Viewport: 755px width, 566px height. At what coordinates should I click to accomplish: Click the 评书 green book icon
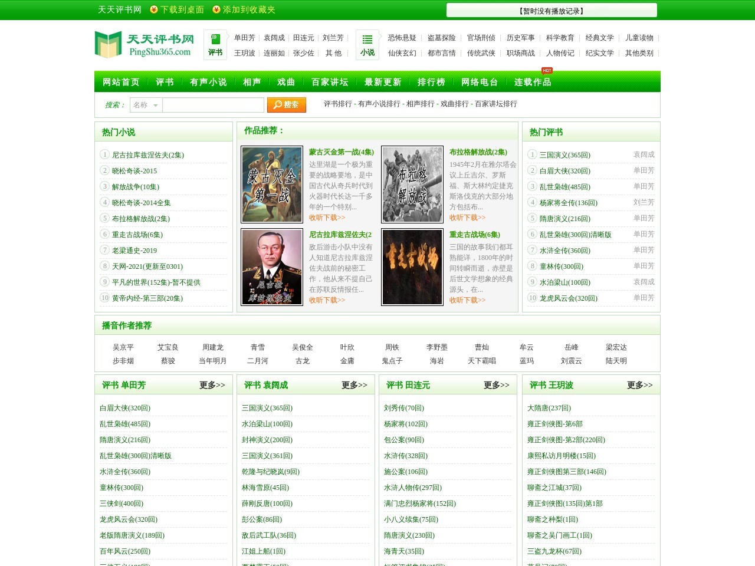(x=215, y=40)
